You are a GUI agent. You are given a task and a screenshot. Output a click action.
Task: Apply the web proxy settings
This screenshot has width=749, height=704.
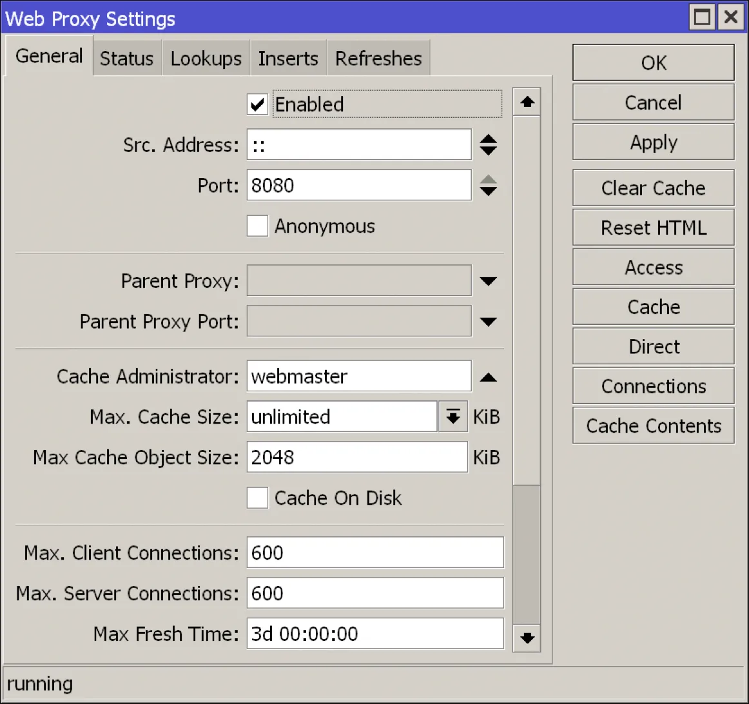(654, 142)
